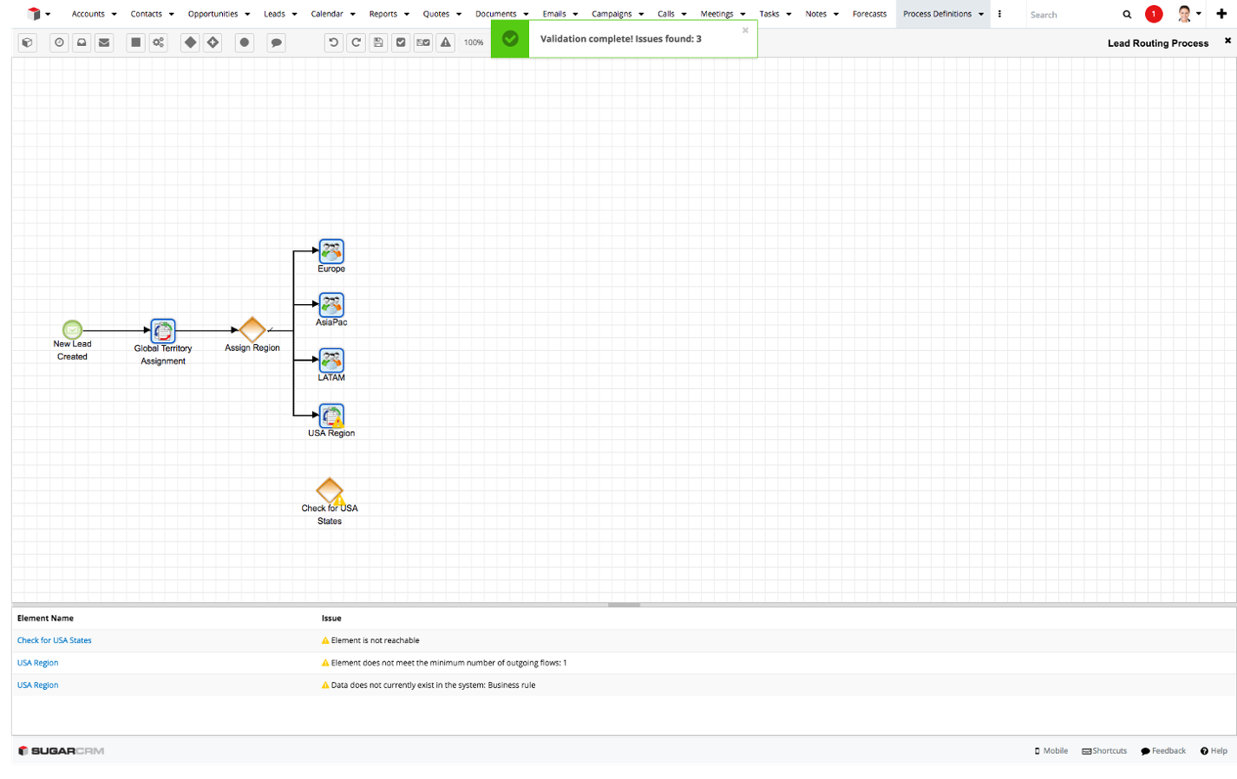Click the Feedback link in footer
1237x779 pixels.
pos(1163,751)
